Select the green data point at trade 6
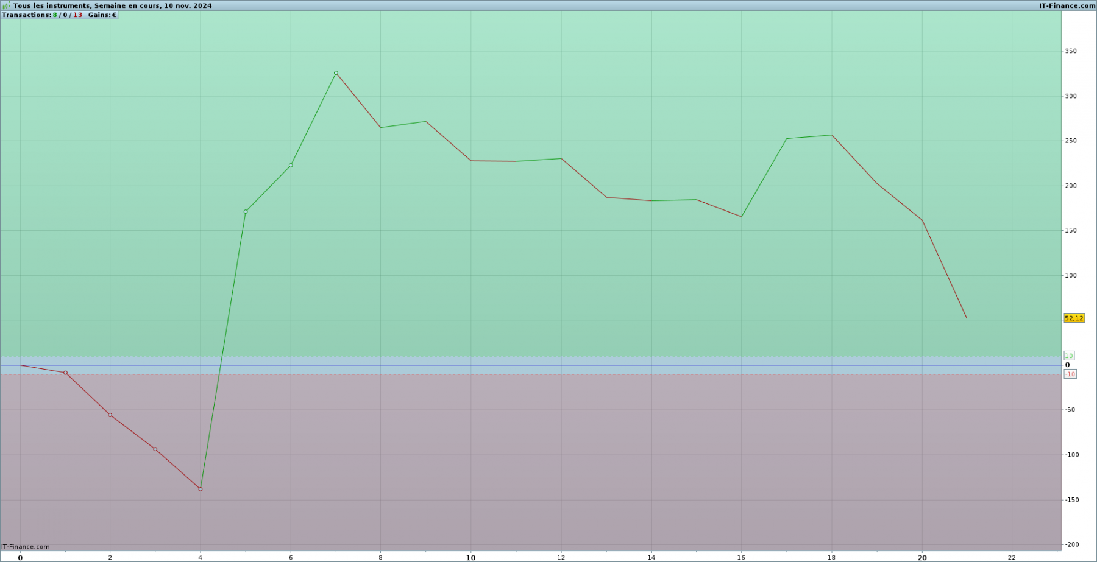Screen dimensions: 1097x562 [x=291, y=166]
